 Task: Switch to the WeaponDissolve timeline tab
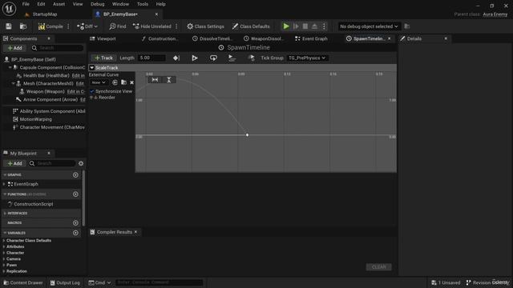(264, 38)
